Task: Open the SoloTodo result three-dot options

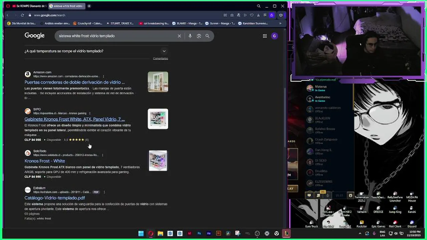Action: pos(102,155)
